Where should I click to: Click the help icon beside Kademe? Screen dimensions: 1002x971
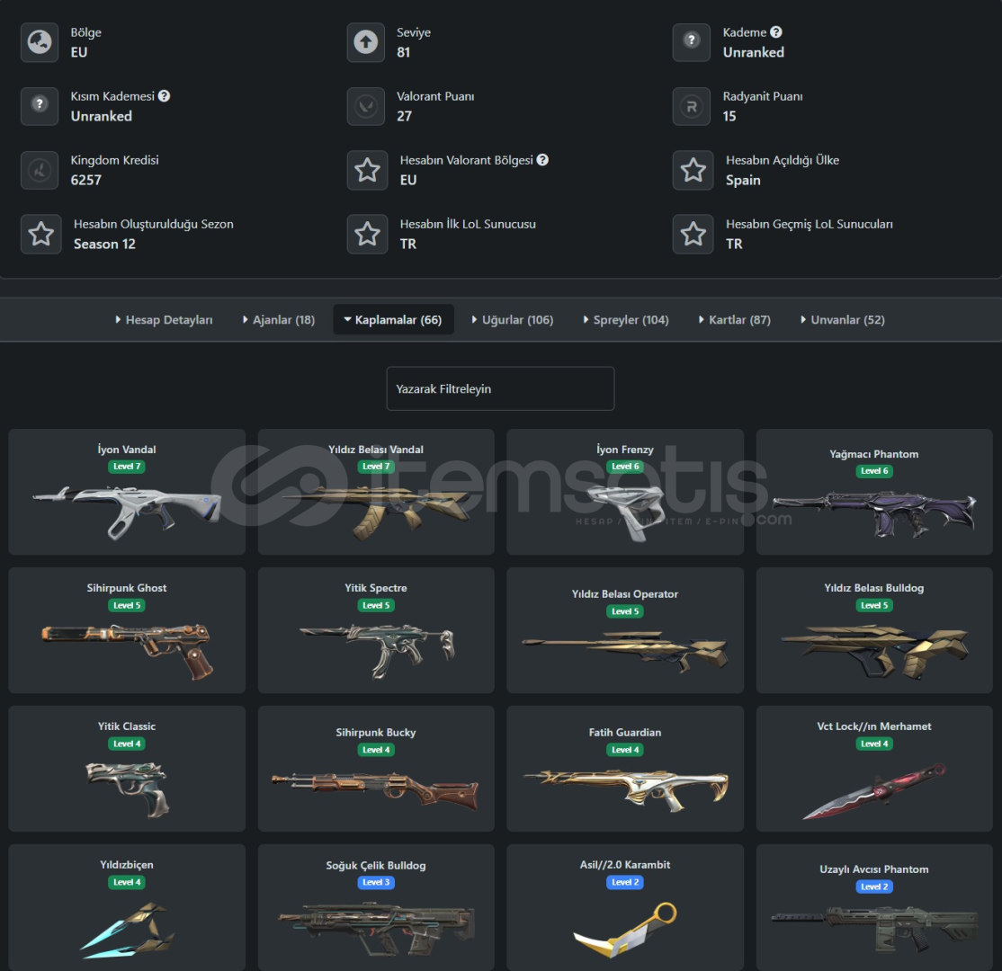(x=775, y=32)
